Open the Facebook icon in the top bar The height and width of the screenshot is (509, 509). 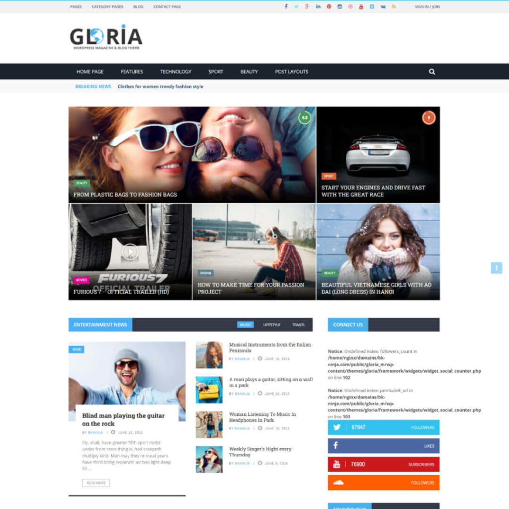pyautogui.click(x=286, y=6)
